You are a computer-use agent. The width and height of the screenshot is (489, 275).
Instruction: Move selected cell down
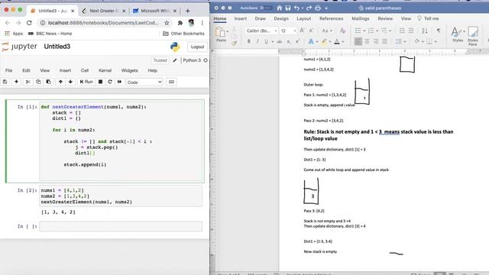[70, 82]
